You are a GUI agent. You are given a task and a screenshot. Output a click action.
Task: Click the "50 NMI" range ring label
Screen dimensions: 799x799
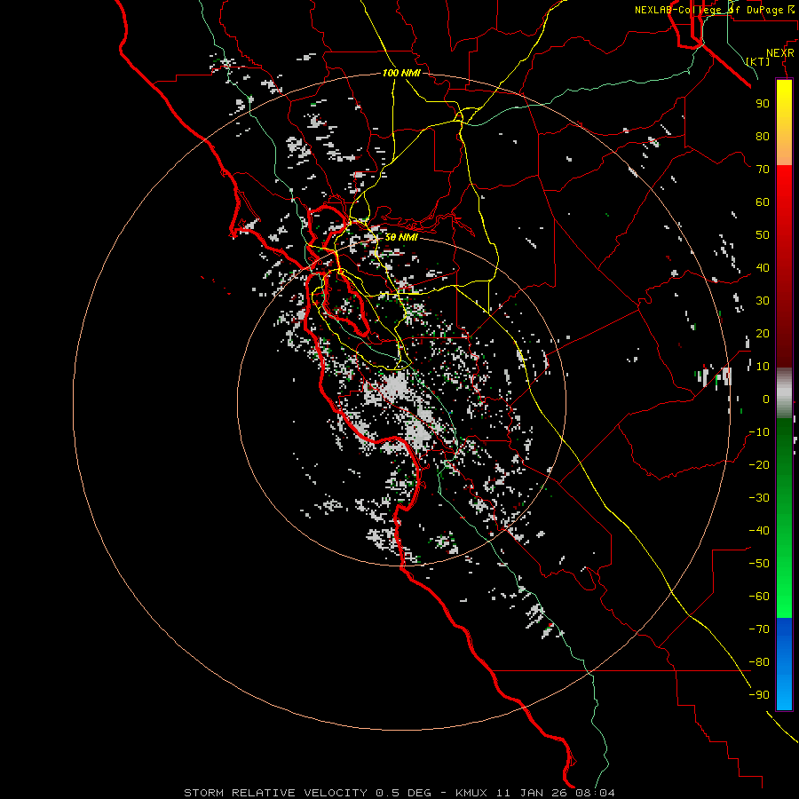(401, 237)
